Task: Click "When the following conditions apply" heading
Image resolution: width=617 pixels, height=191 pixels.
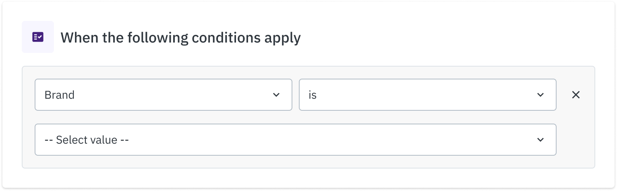Action: coord(180,38)
